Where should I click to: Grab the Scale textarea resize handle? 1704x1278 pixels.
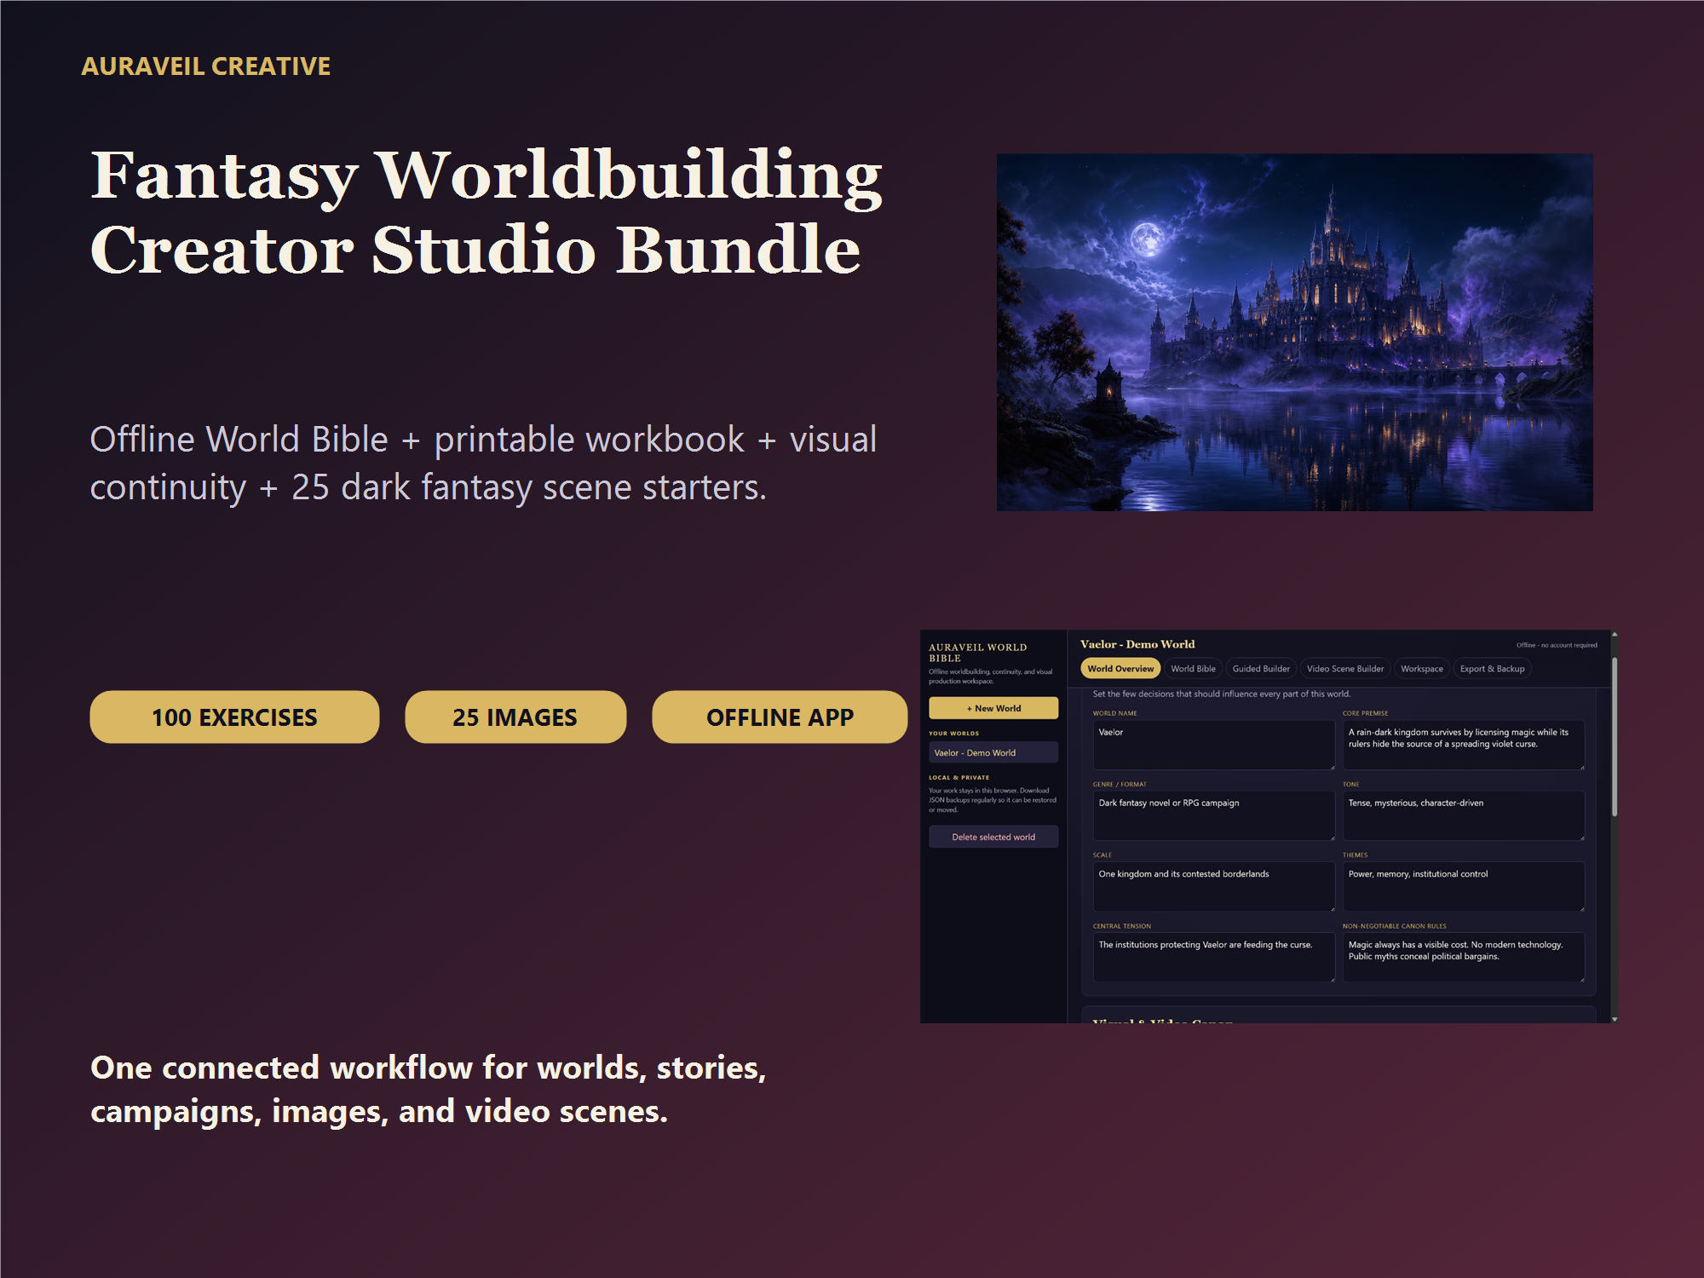point(1332,908)
